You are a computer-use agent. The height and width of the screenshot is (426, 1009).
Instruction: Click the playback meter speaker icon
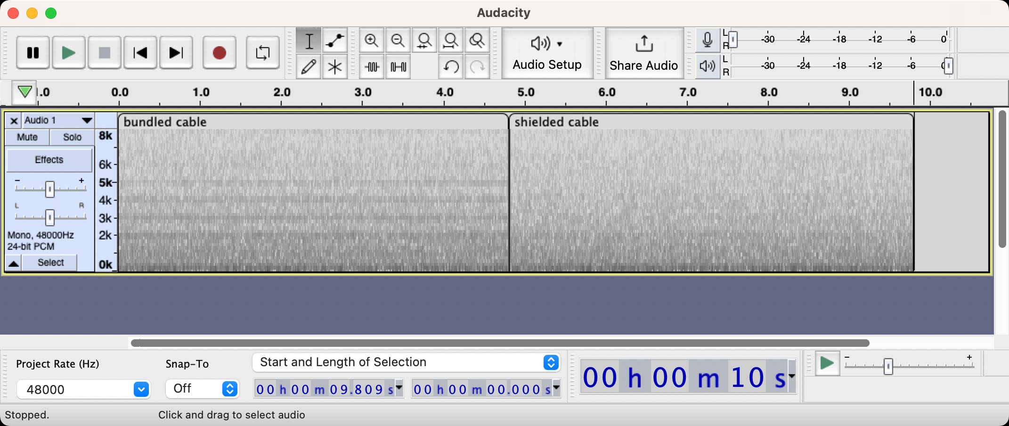coord(707,66)
